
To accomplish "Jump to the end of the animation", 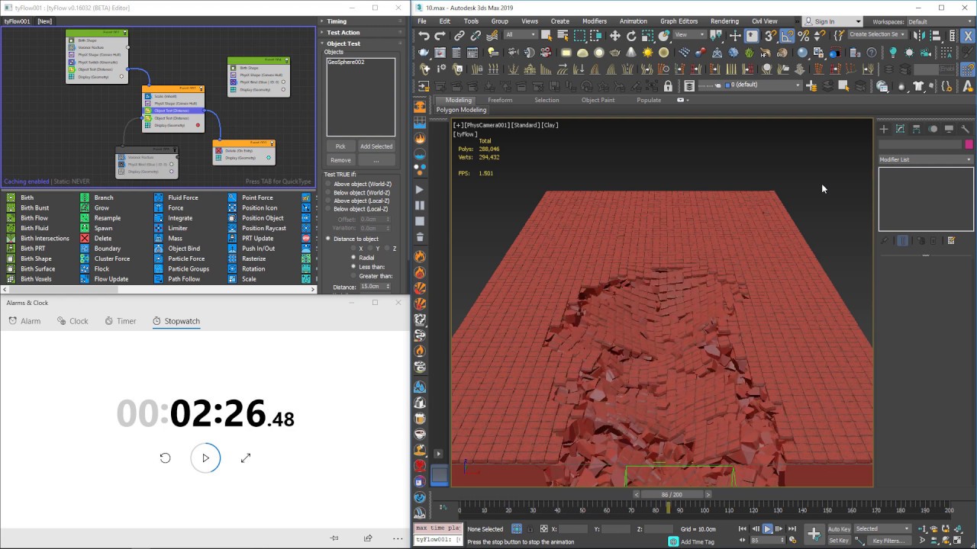I will [792, 528].
